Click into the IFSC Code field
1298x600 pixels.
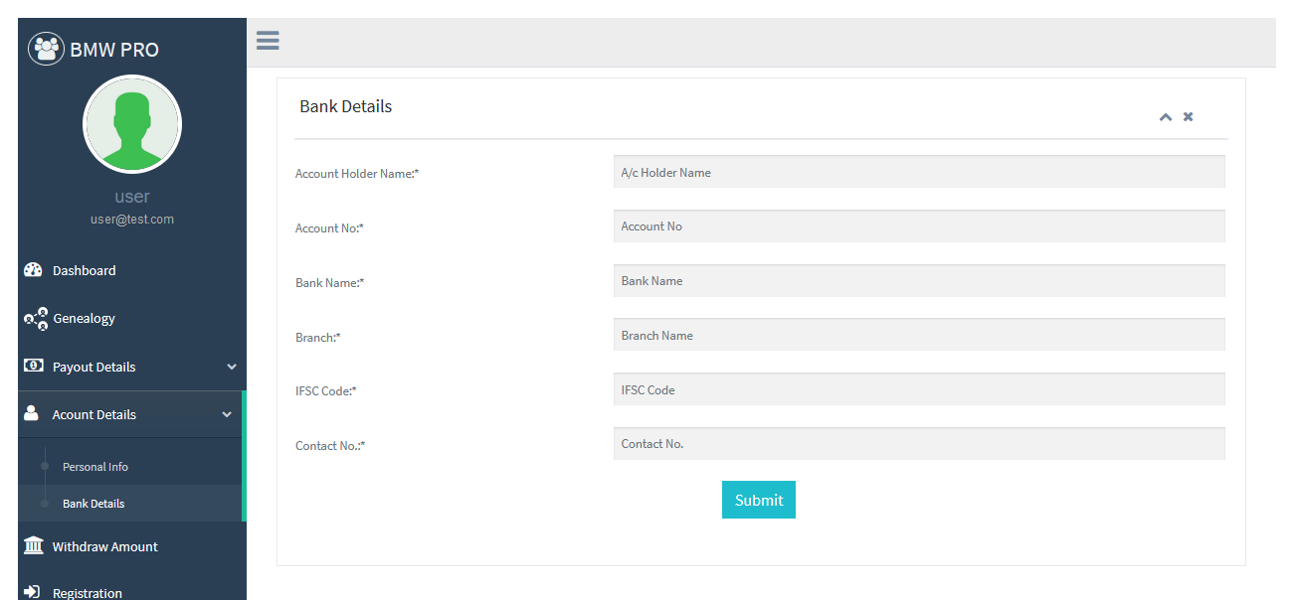[918, 389]
